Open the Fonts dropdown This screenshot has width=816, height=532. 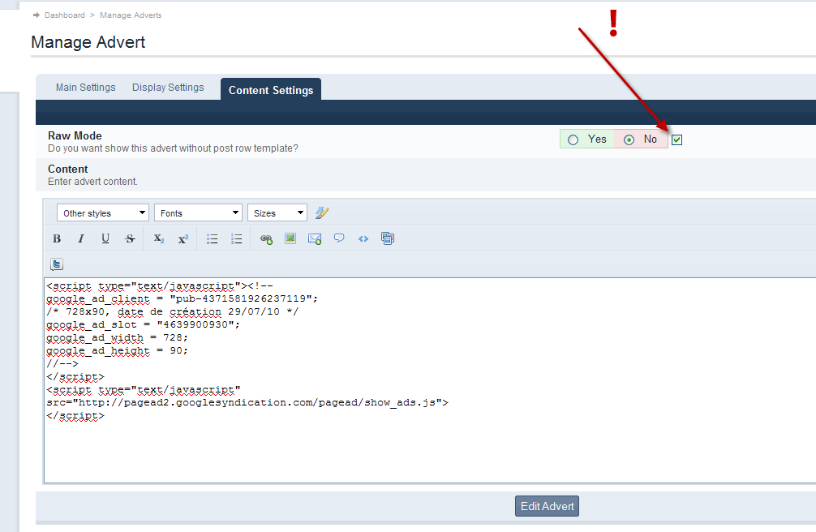tap(198, 213)
